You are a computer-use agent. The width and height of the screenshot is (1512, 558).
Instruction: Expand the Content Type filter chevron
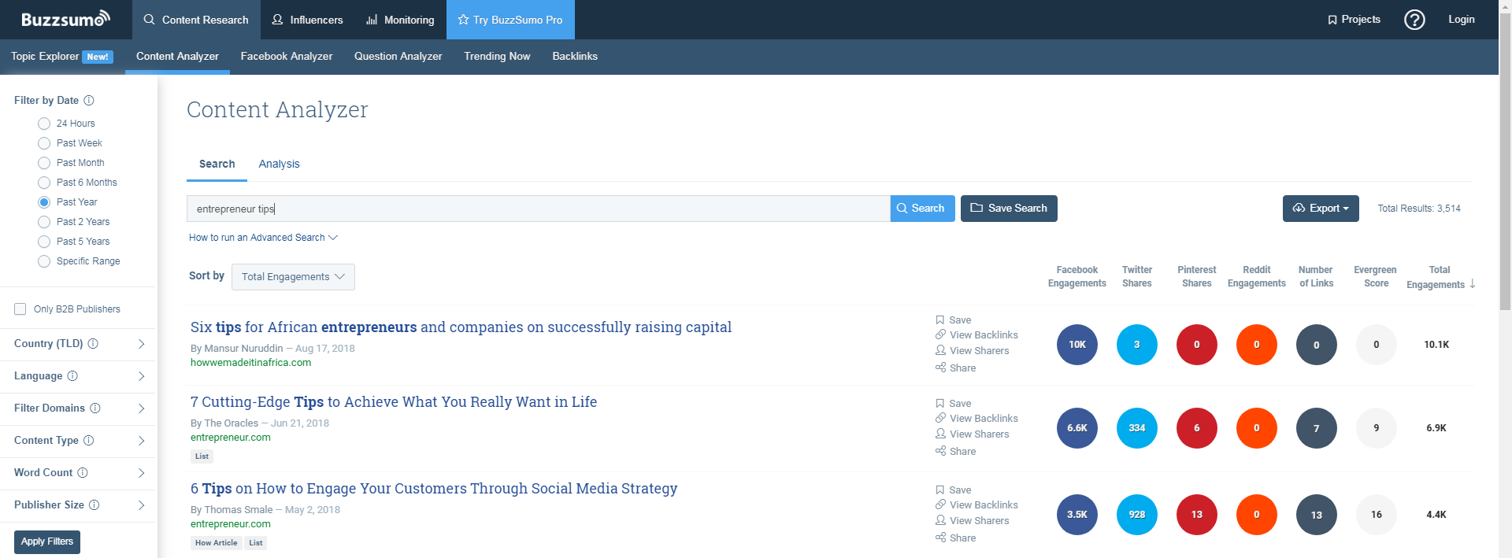click(142, 441)
